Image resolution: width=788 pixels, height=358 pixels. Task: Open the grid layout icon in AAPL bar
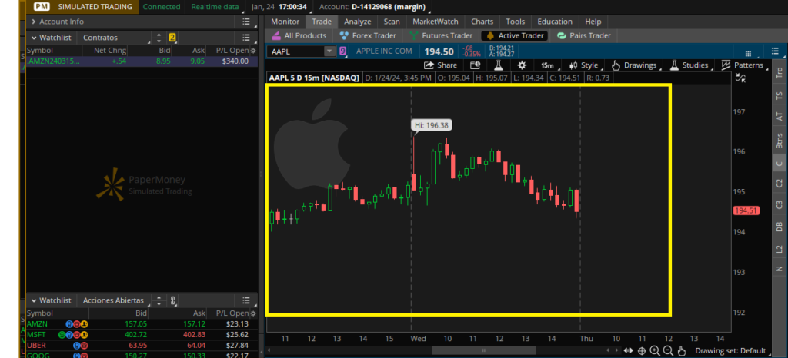pyautogui.click(x=748, y=53)
